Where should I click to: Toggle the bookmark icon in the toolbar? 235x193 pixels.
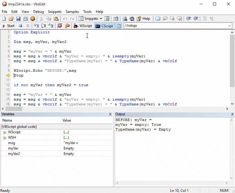[158, 19]
